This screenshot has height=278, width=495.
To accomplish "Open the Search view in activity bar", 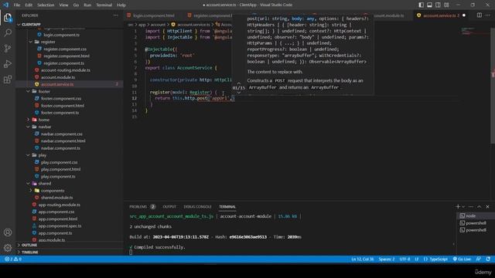I will (8, 32).
